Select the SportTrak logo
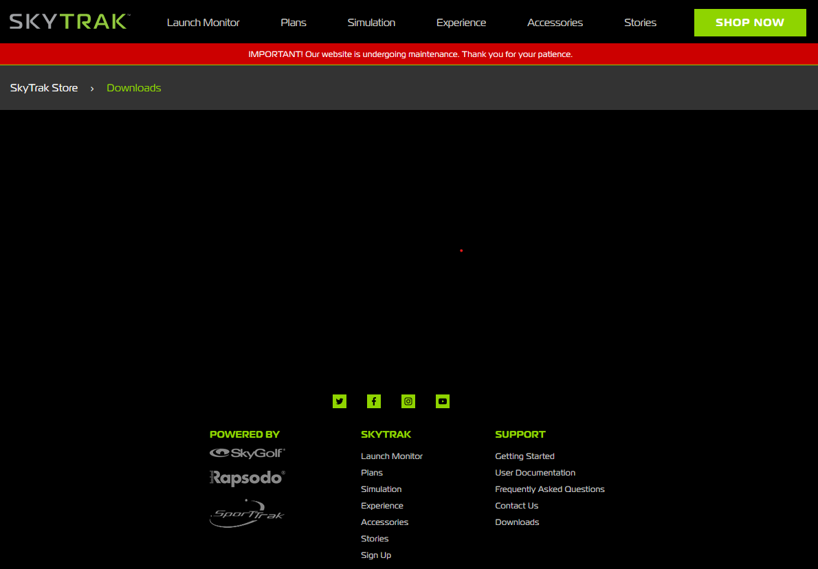The image size is (818, 569). (x=247, y=514)
